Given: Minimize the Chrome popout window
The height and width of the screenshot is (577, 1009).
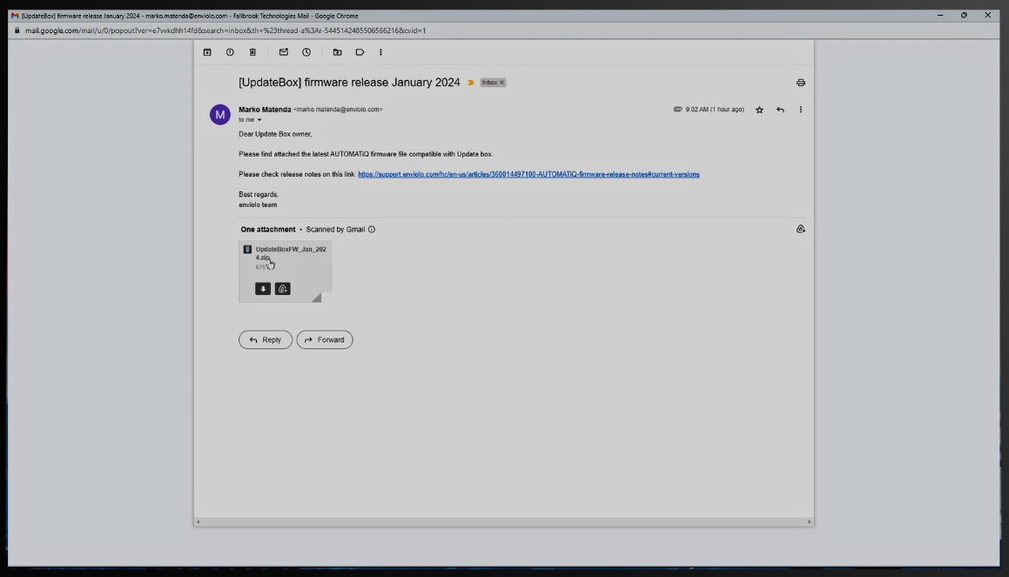Looking at the screenshot, I should pos(940,16).
